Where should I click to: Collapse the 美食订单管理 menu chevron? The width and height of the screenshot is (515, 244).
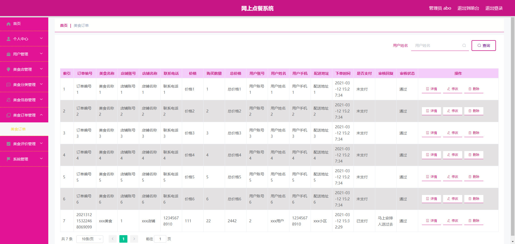pos(41,115)
